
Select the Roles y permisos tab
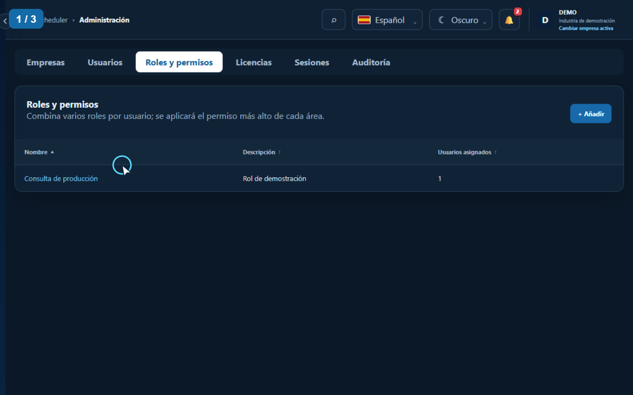[x=179, y=62]
